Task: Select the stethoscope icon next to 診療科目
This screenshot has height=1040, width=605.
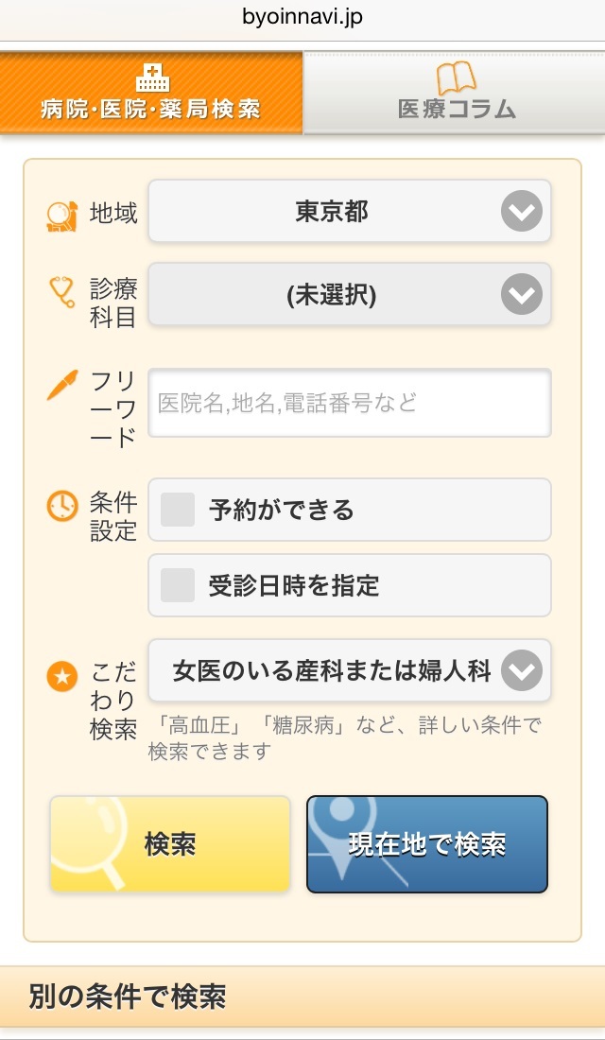Action: coord(62,290)
